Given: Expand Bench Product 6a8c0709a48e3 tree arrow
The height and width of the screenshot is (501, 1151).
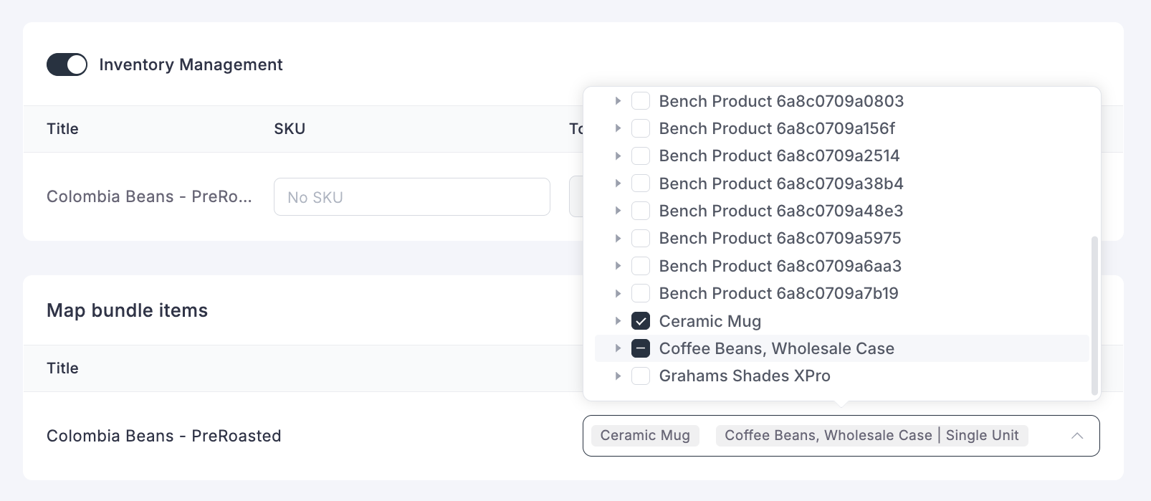Looking at the screenshot, I should (x=618, y=211).
